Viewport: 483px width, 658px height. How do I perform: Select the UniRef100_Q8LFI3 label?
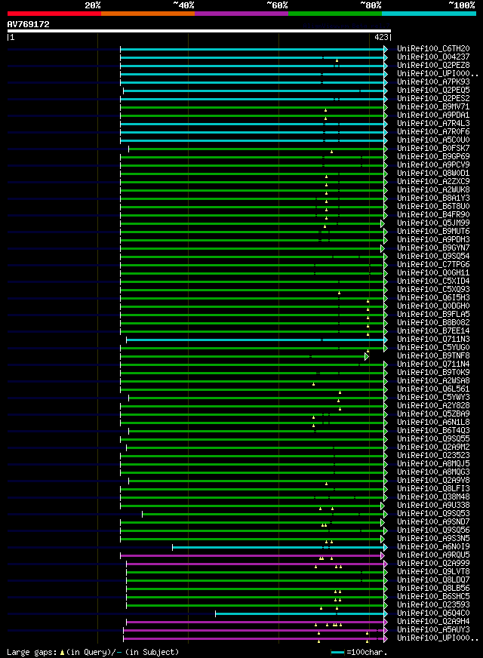(x=433, y=488)
